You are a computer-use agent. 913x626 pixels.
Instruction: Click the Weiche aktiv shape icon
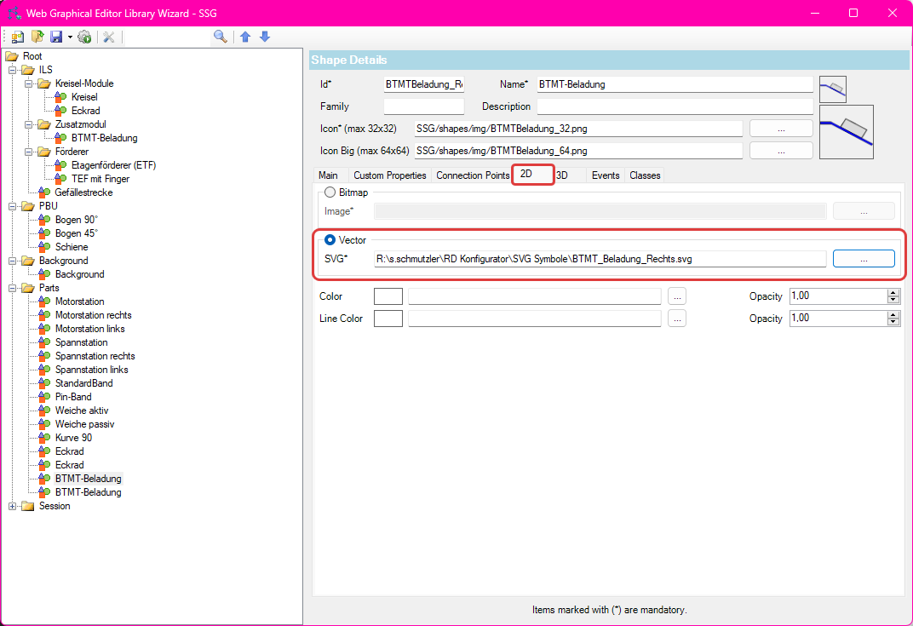click(44, 411)
